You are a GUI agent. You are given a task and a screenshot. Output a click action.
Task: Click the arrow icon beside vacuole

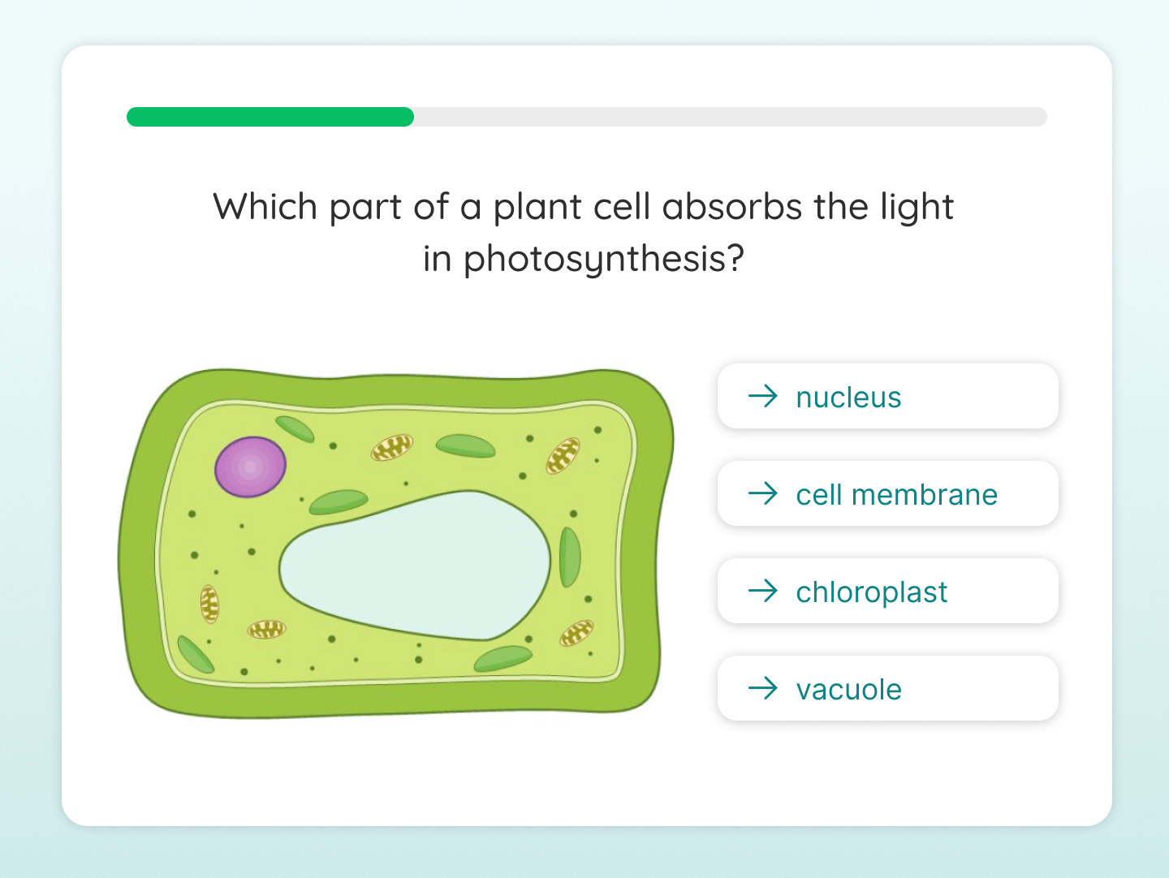(x=762, y=688)
